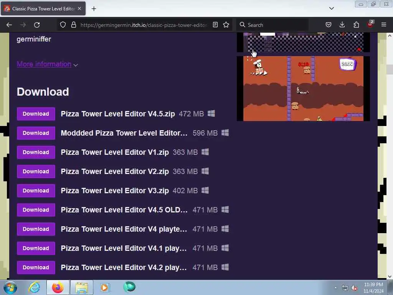Download Level Editor V4.1 playtest build
Image resolution: width=393 pixels, height=295 pixels.
36,249
